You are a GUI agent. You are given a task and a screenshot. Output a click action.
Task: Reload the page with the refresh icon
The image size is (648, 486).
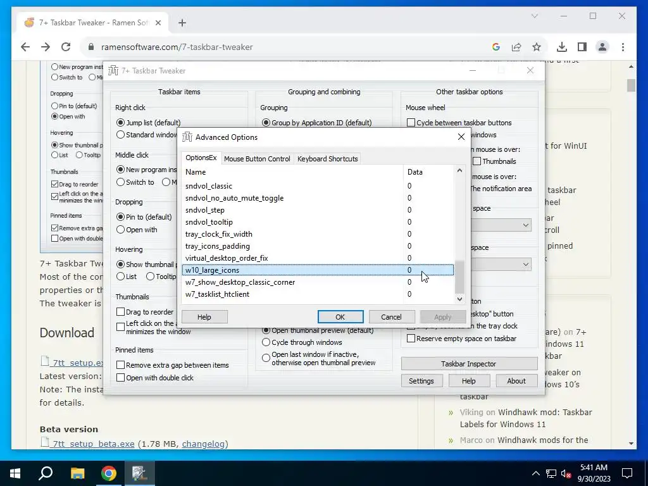coord(66,47)
